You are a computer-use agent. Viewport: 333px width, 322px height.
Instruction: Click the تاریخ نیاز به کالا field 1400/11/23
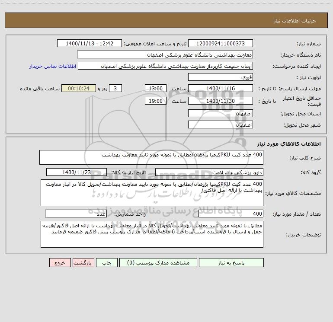(x=77, y=172)
